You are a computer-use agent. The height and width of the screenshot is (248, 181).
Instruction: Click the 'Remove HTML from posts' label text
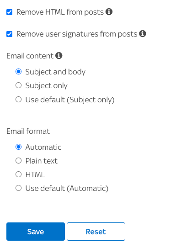coord(60,12)
